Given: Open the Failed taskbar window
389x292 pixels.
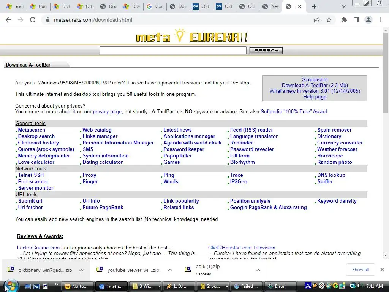Looking at the screenshot, I should [x=247, y=286].
